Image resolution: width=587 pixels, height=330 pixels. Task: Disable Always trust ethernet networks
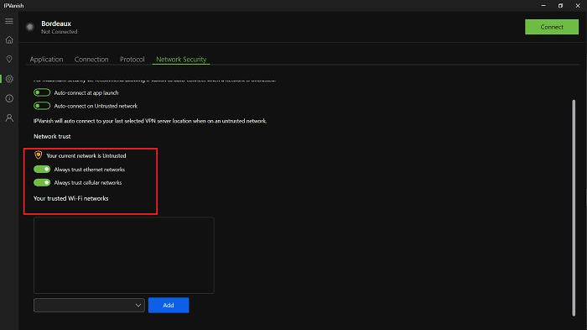point(42,169)
